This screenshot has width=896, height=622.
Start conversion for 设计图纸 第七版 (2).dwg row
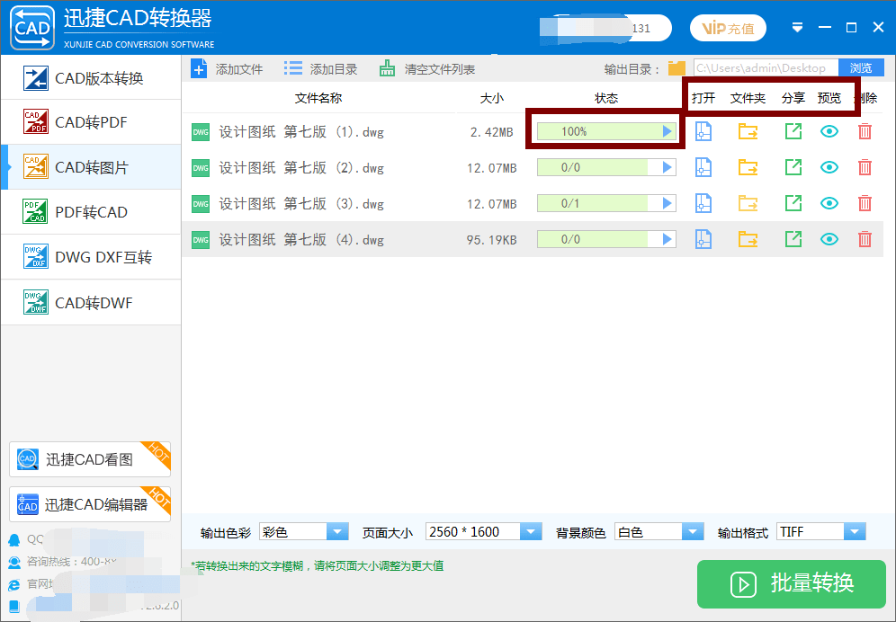667,167
